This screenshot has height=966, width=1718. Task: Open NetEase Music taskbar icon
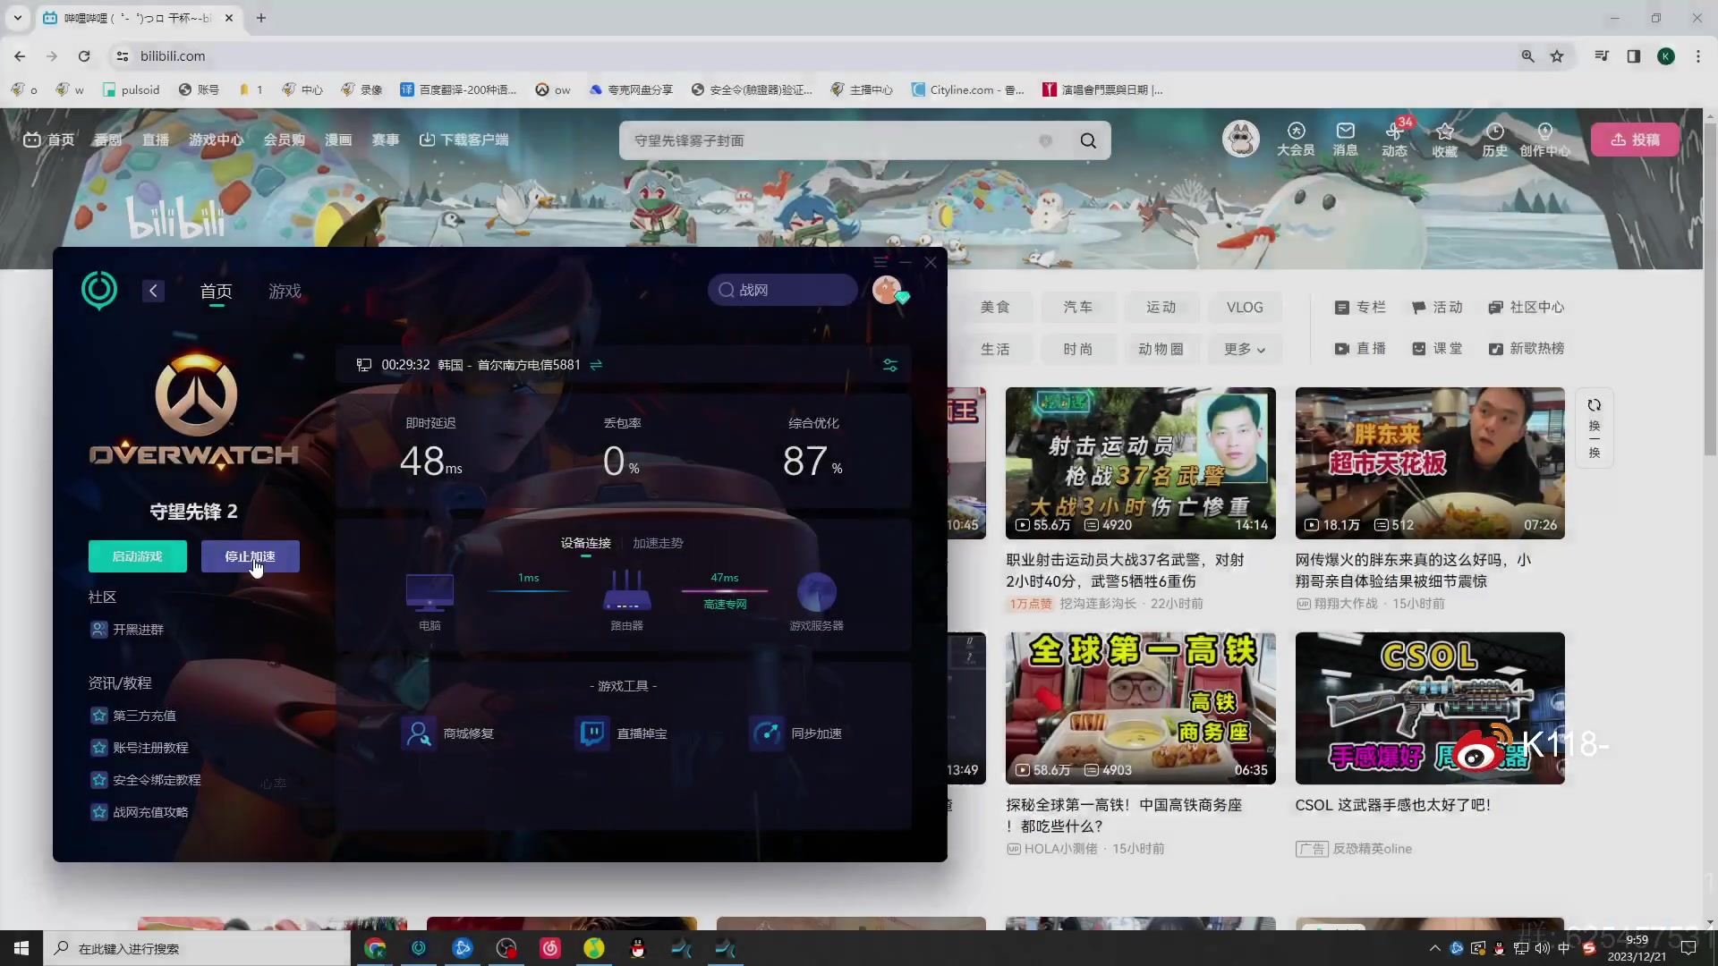[550, 948]
